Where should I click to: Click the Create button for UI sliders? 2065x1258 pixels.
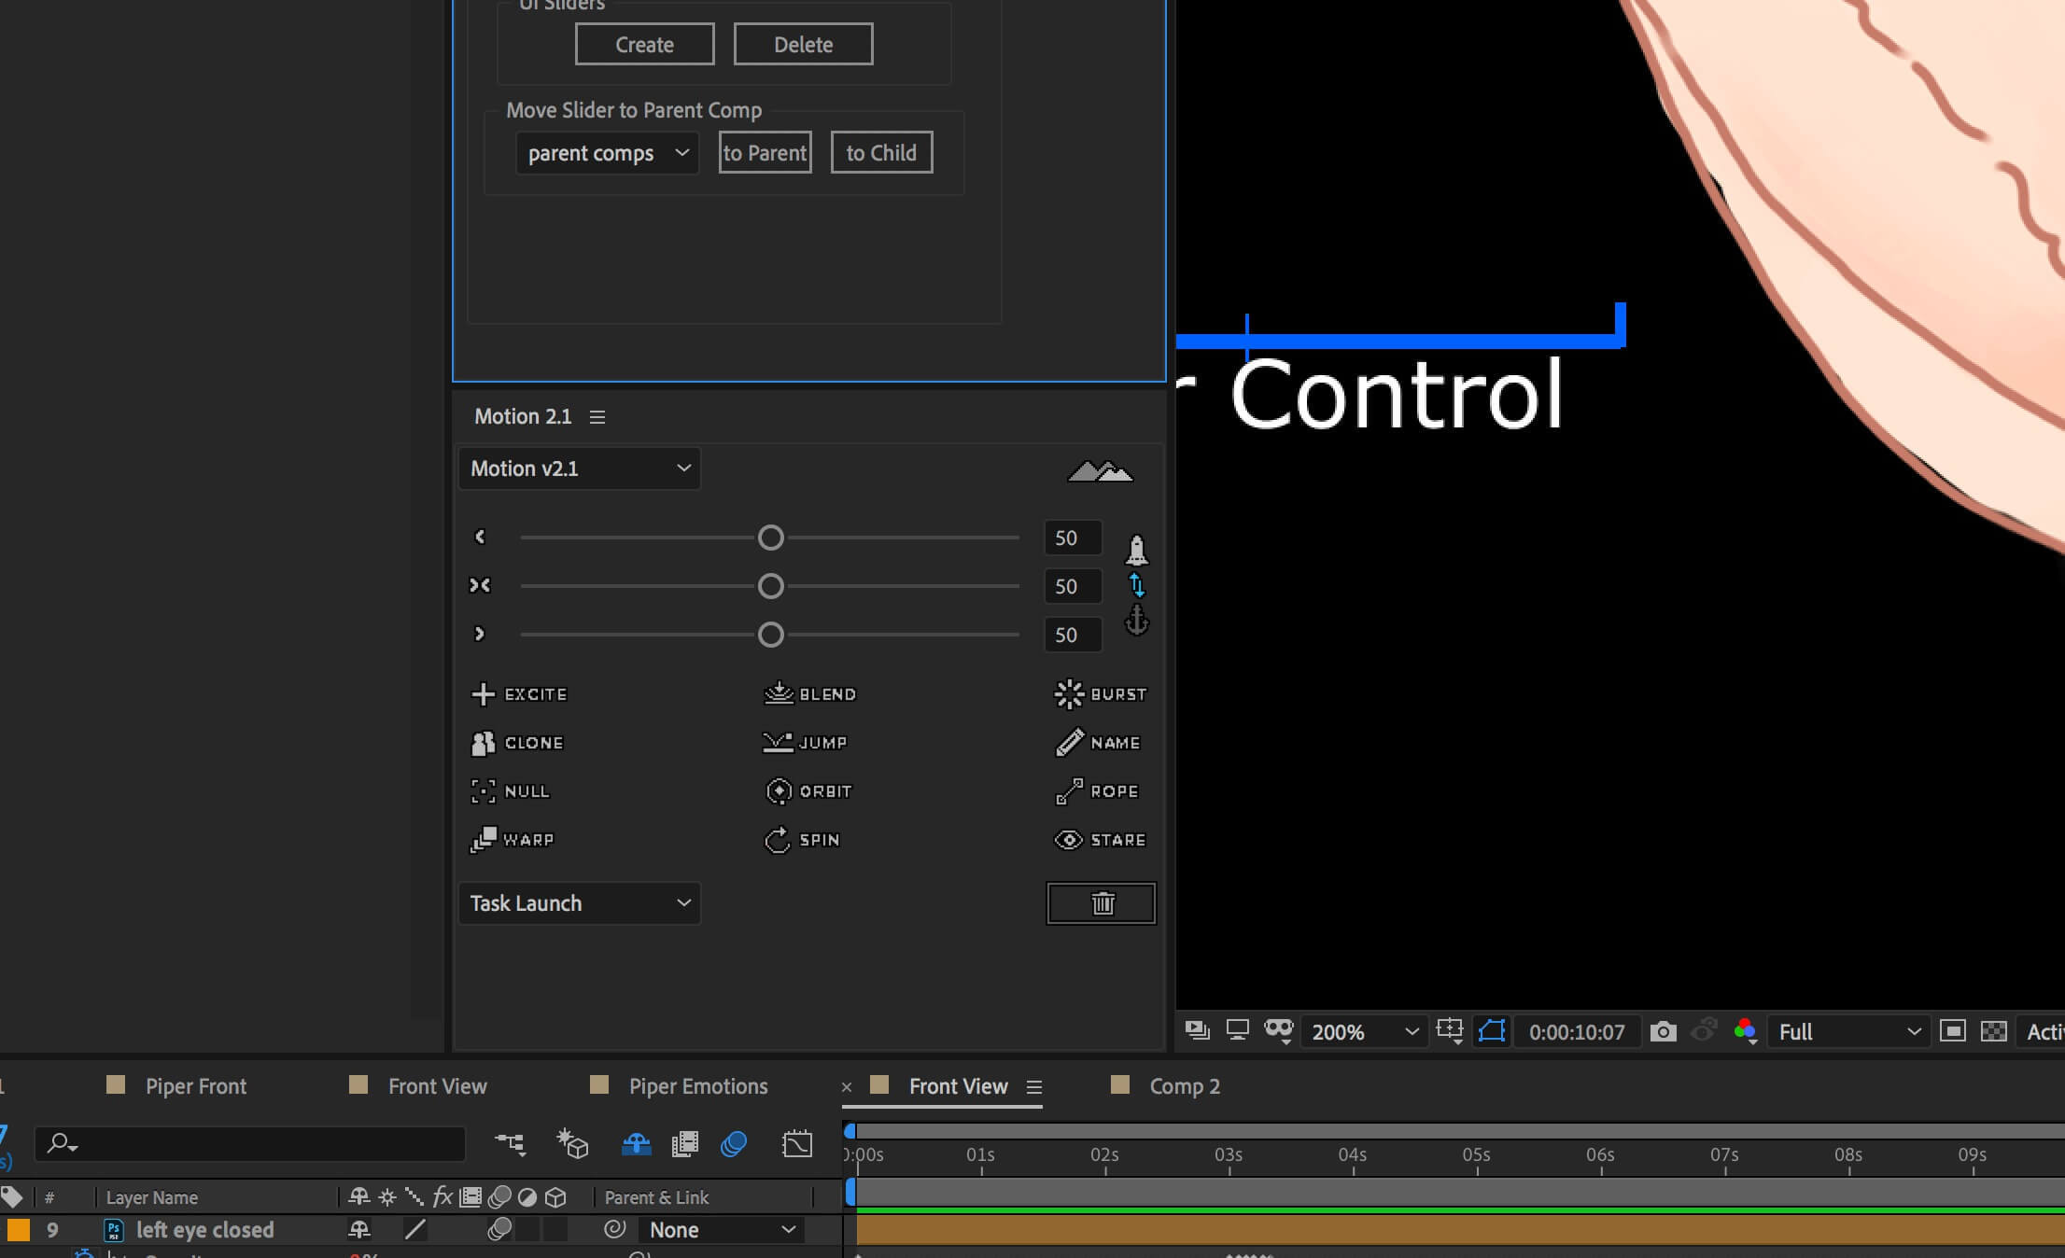click(x=644, y=45)
